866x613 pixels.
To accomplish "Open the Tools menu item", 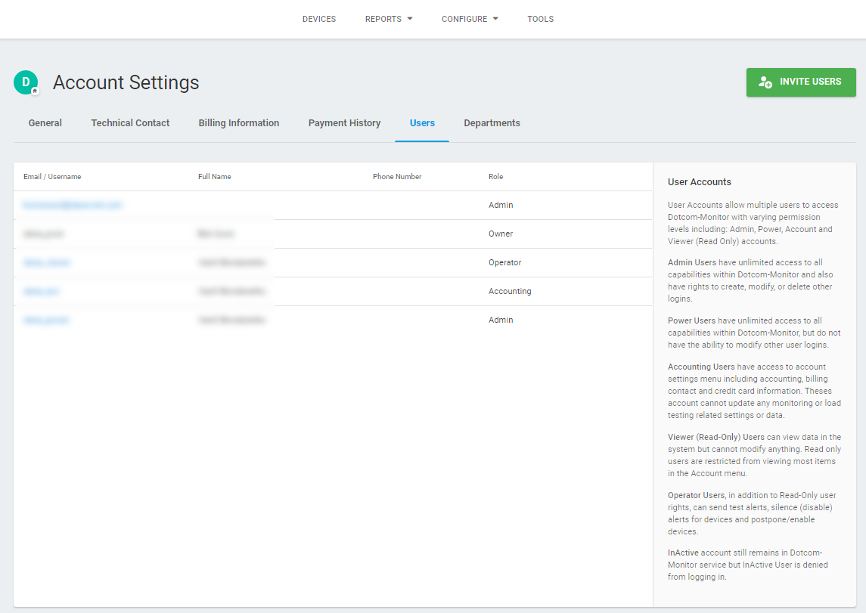I will [541, 19].
